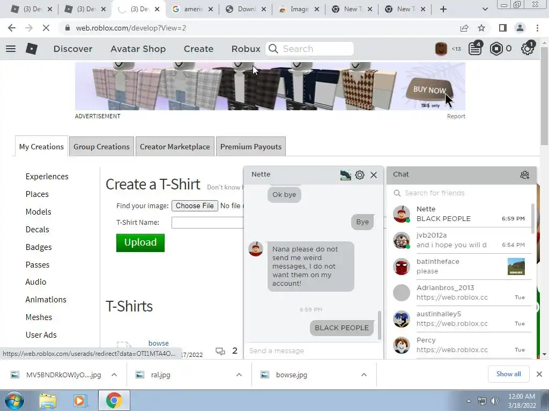
Task: Open the bowse t-shirt link
Action: coord(158,343)
